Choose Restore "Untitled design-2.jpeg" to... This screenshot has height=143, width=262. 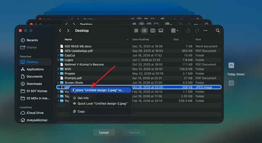[x=100, y=90]
